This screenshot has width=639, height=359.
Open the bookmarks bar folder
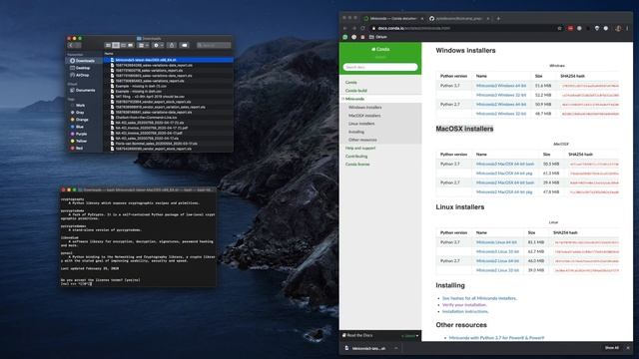point(378,37)
